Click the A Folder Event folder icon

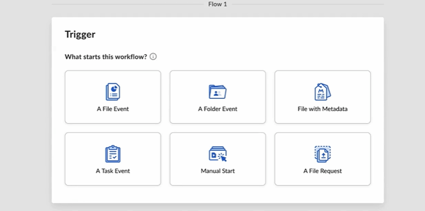coord(218,92)
